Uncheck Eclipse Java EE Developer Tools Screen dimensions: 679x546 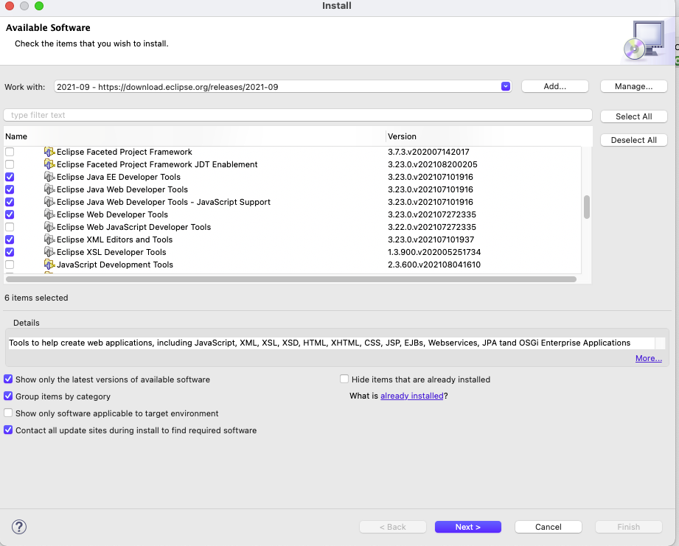point(10,177)
